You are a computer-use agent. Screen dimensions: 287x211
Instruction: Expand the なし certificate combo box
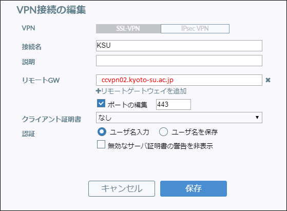[x=179, y=118]
